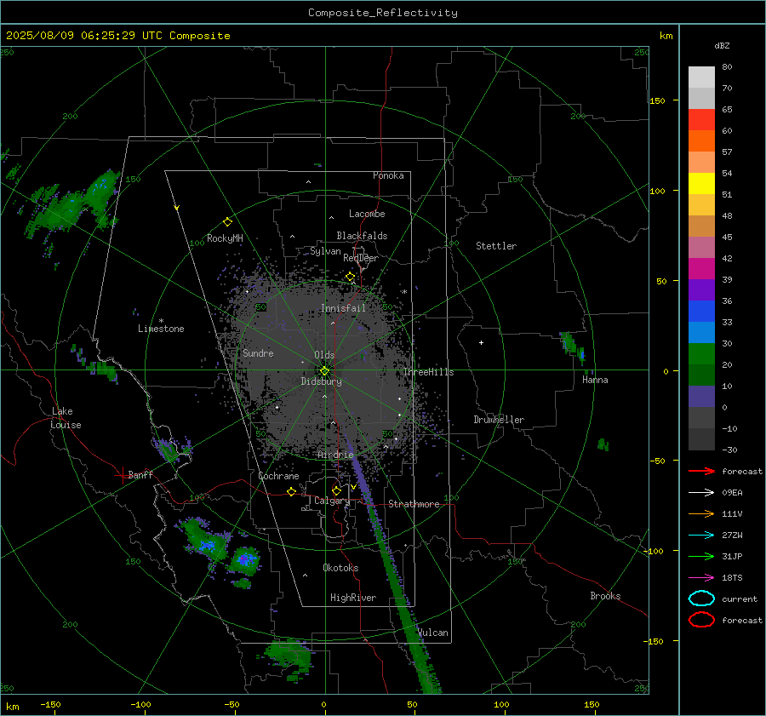Pick the magenta 39–42 dBZ swatch

point(701,269)
